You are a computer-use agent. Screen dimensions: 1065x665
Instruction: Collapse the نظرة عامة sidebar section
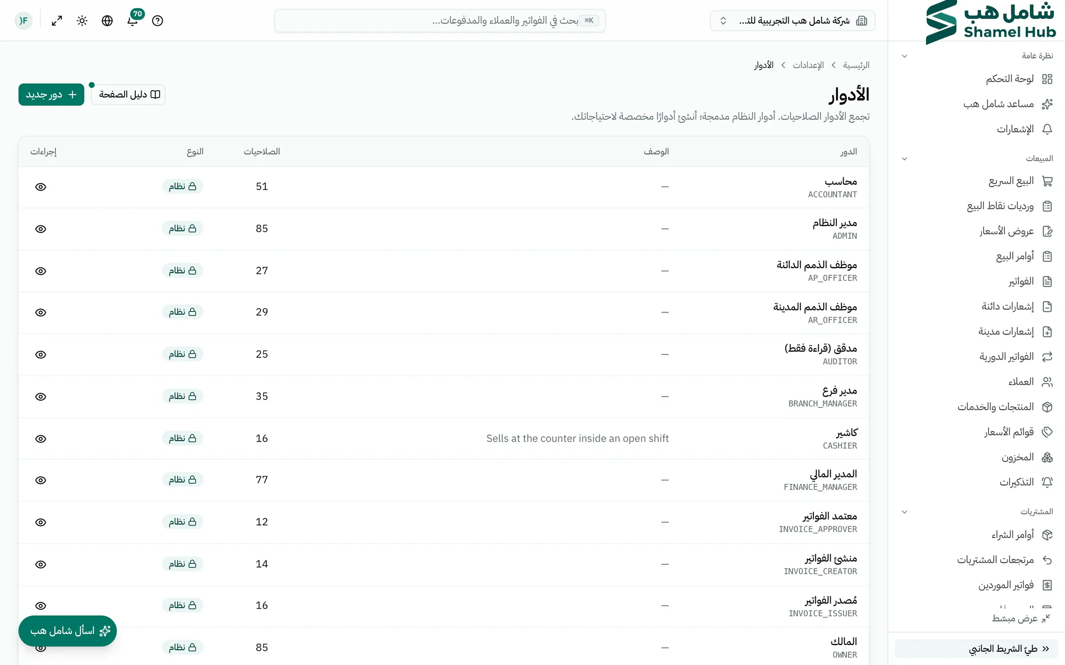click(904, 56)
